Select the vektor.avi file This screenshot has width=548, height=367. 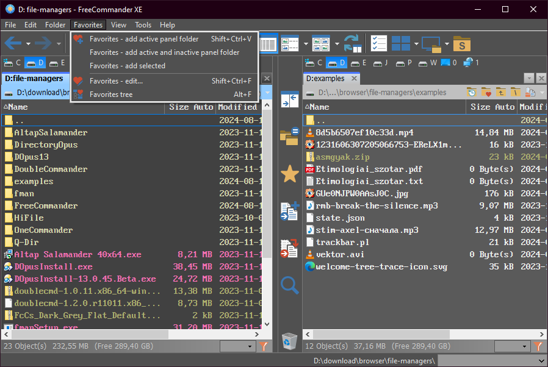[339, 254]
